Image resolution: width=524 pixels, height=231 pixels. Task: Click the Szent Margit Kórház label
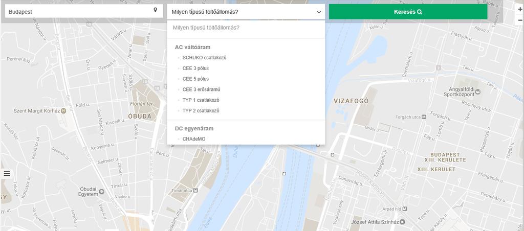point(37,110)
